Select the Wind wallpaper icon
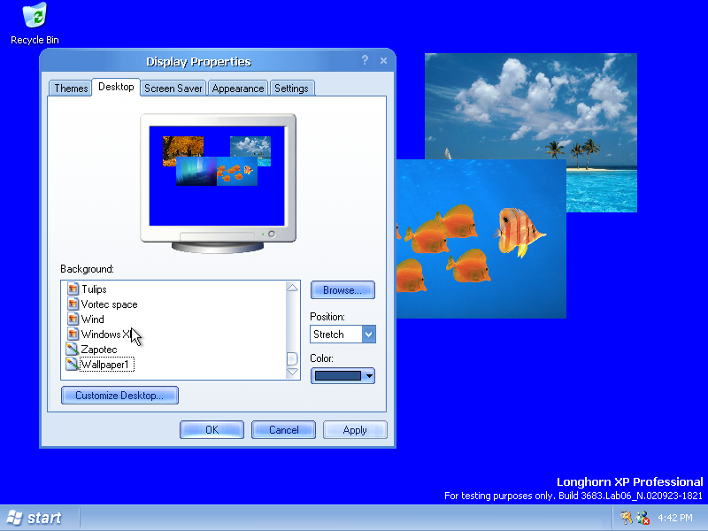708x531 pixels. pos(73,319)
